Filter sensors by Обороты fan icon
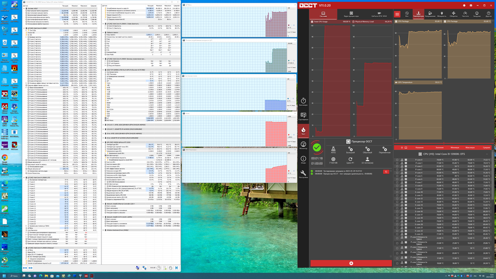Viewport: 496px width, 279px height. point(453,14)
